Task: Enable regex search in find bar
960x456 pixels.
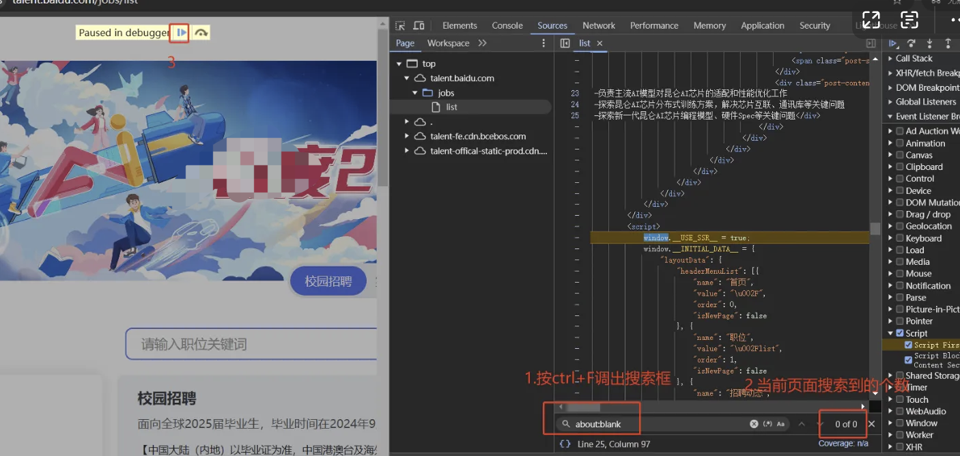Action: pos(767,424)
